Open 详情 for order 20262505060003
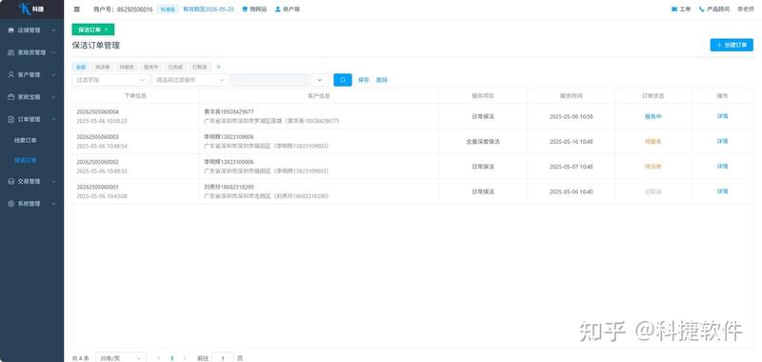 click(x=722, y=141)
